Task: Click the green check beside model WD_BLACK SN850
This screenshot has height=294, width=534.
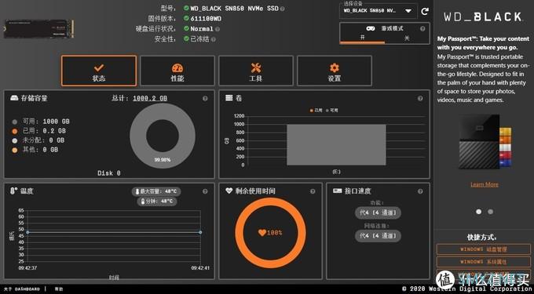Action: point(186,8)
